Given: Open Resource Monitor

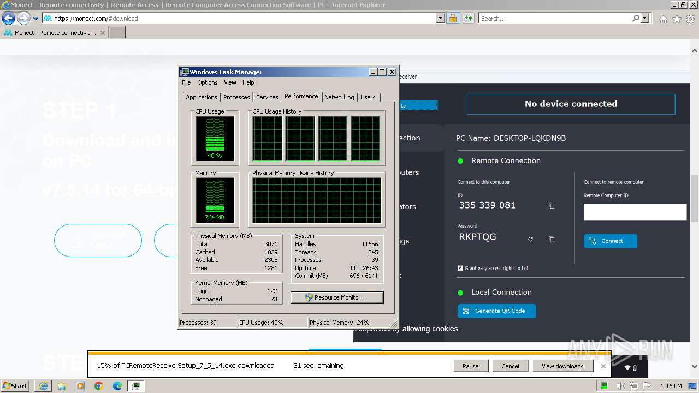Looking at the screenshot, I should tap(337, 297).
